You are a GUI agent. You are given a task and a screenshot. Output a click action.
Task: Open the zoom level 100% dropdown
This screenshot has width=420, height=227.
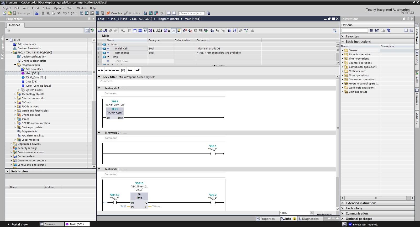312,213
